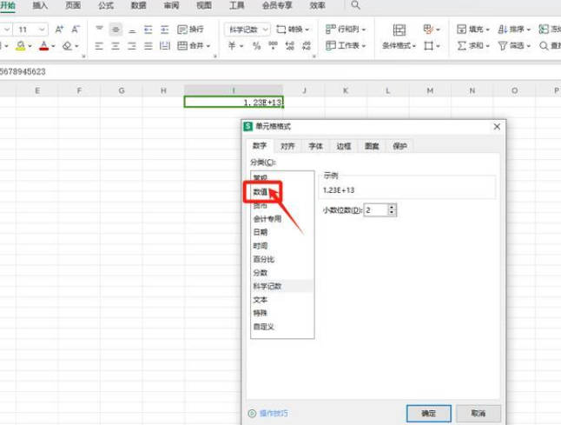Select the cell showing 1.23E+13

click(x=234, y=103)
